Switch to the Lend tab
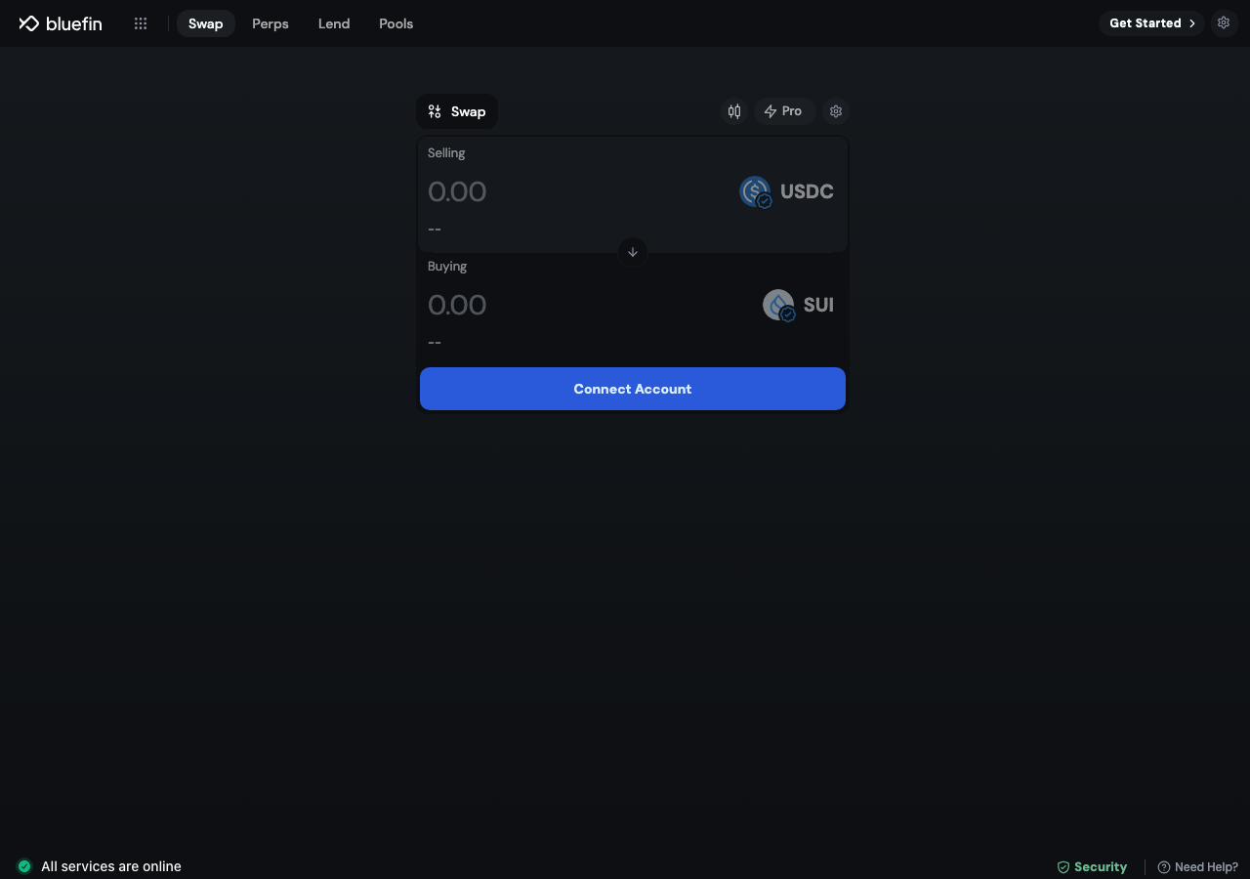Image resolution: width=1250 pixels, height=879 pixels. click(x=334, y=23)
